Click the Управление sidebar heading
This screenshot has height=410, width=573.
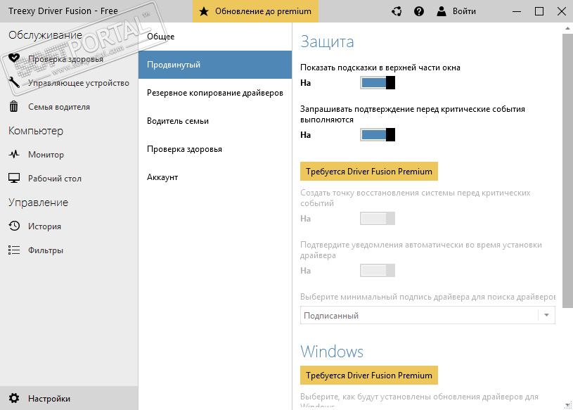click(39, 203)
